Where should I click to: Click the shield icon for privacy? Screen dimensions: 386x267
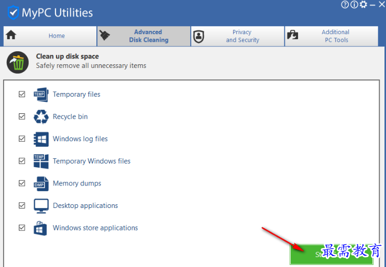tap(198, 37)
